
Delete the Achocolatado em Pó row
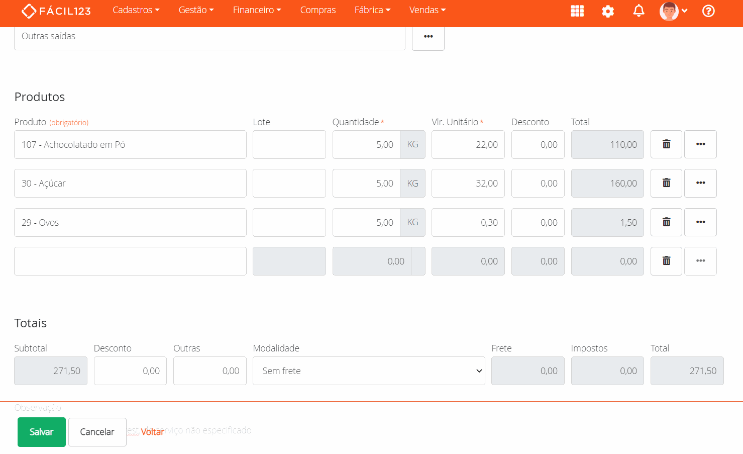pos(666,144)
